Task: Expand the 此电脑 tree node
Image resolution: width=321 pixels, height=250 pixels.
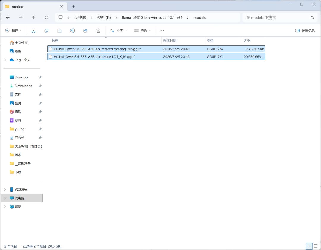Action: tap(5, 198)
